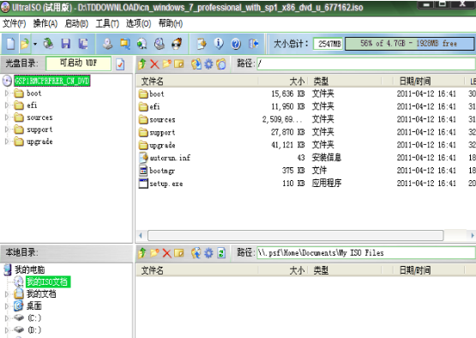Click the Save floppy disk icon
The width and height of the screenshot is (476, 338).
click(x=65, y=44)
